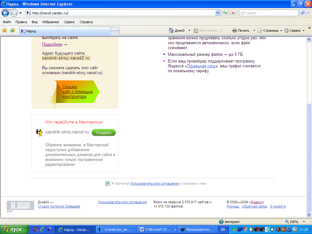Click the Интернет security zone indicator

(x=229, y=222)
